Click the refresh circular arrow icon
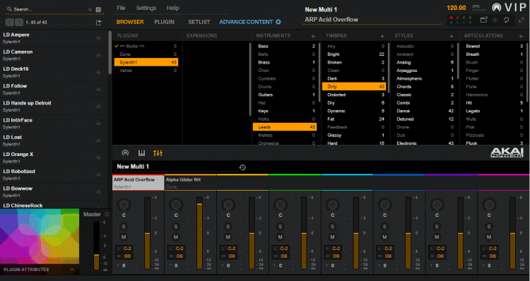Screen dimensions: 530x281 (507, 20)
